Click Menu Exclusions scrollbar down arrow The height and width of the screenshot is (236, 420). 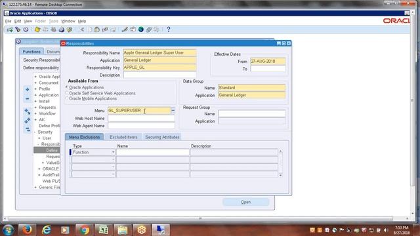point(280,175)
